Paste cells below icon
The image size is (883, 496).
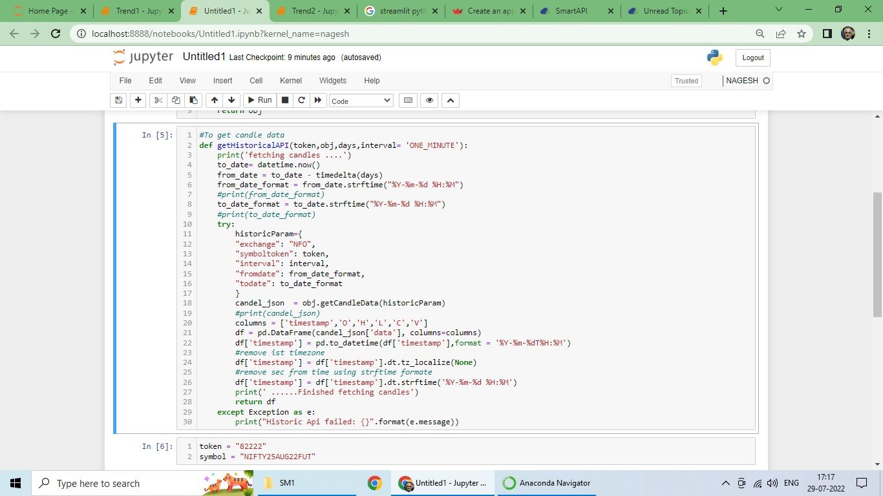(x=193, y=100)
